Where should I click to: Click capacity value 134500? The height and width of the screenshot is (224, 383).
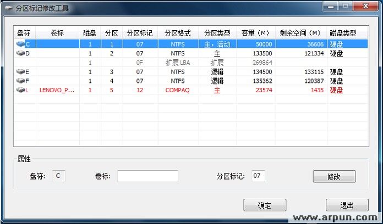262,72
